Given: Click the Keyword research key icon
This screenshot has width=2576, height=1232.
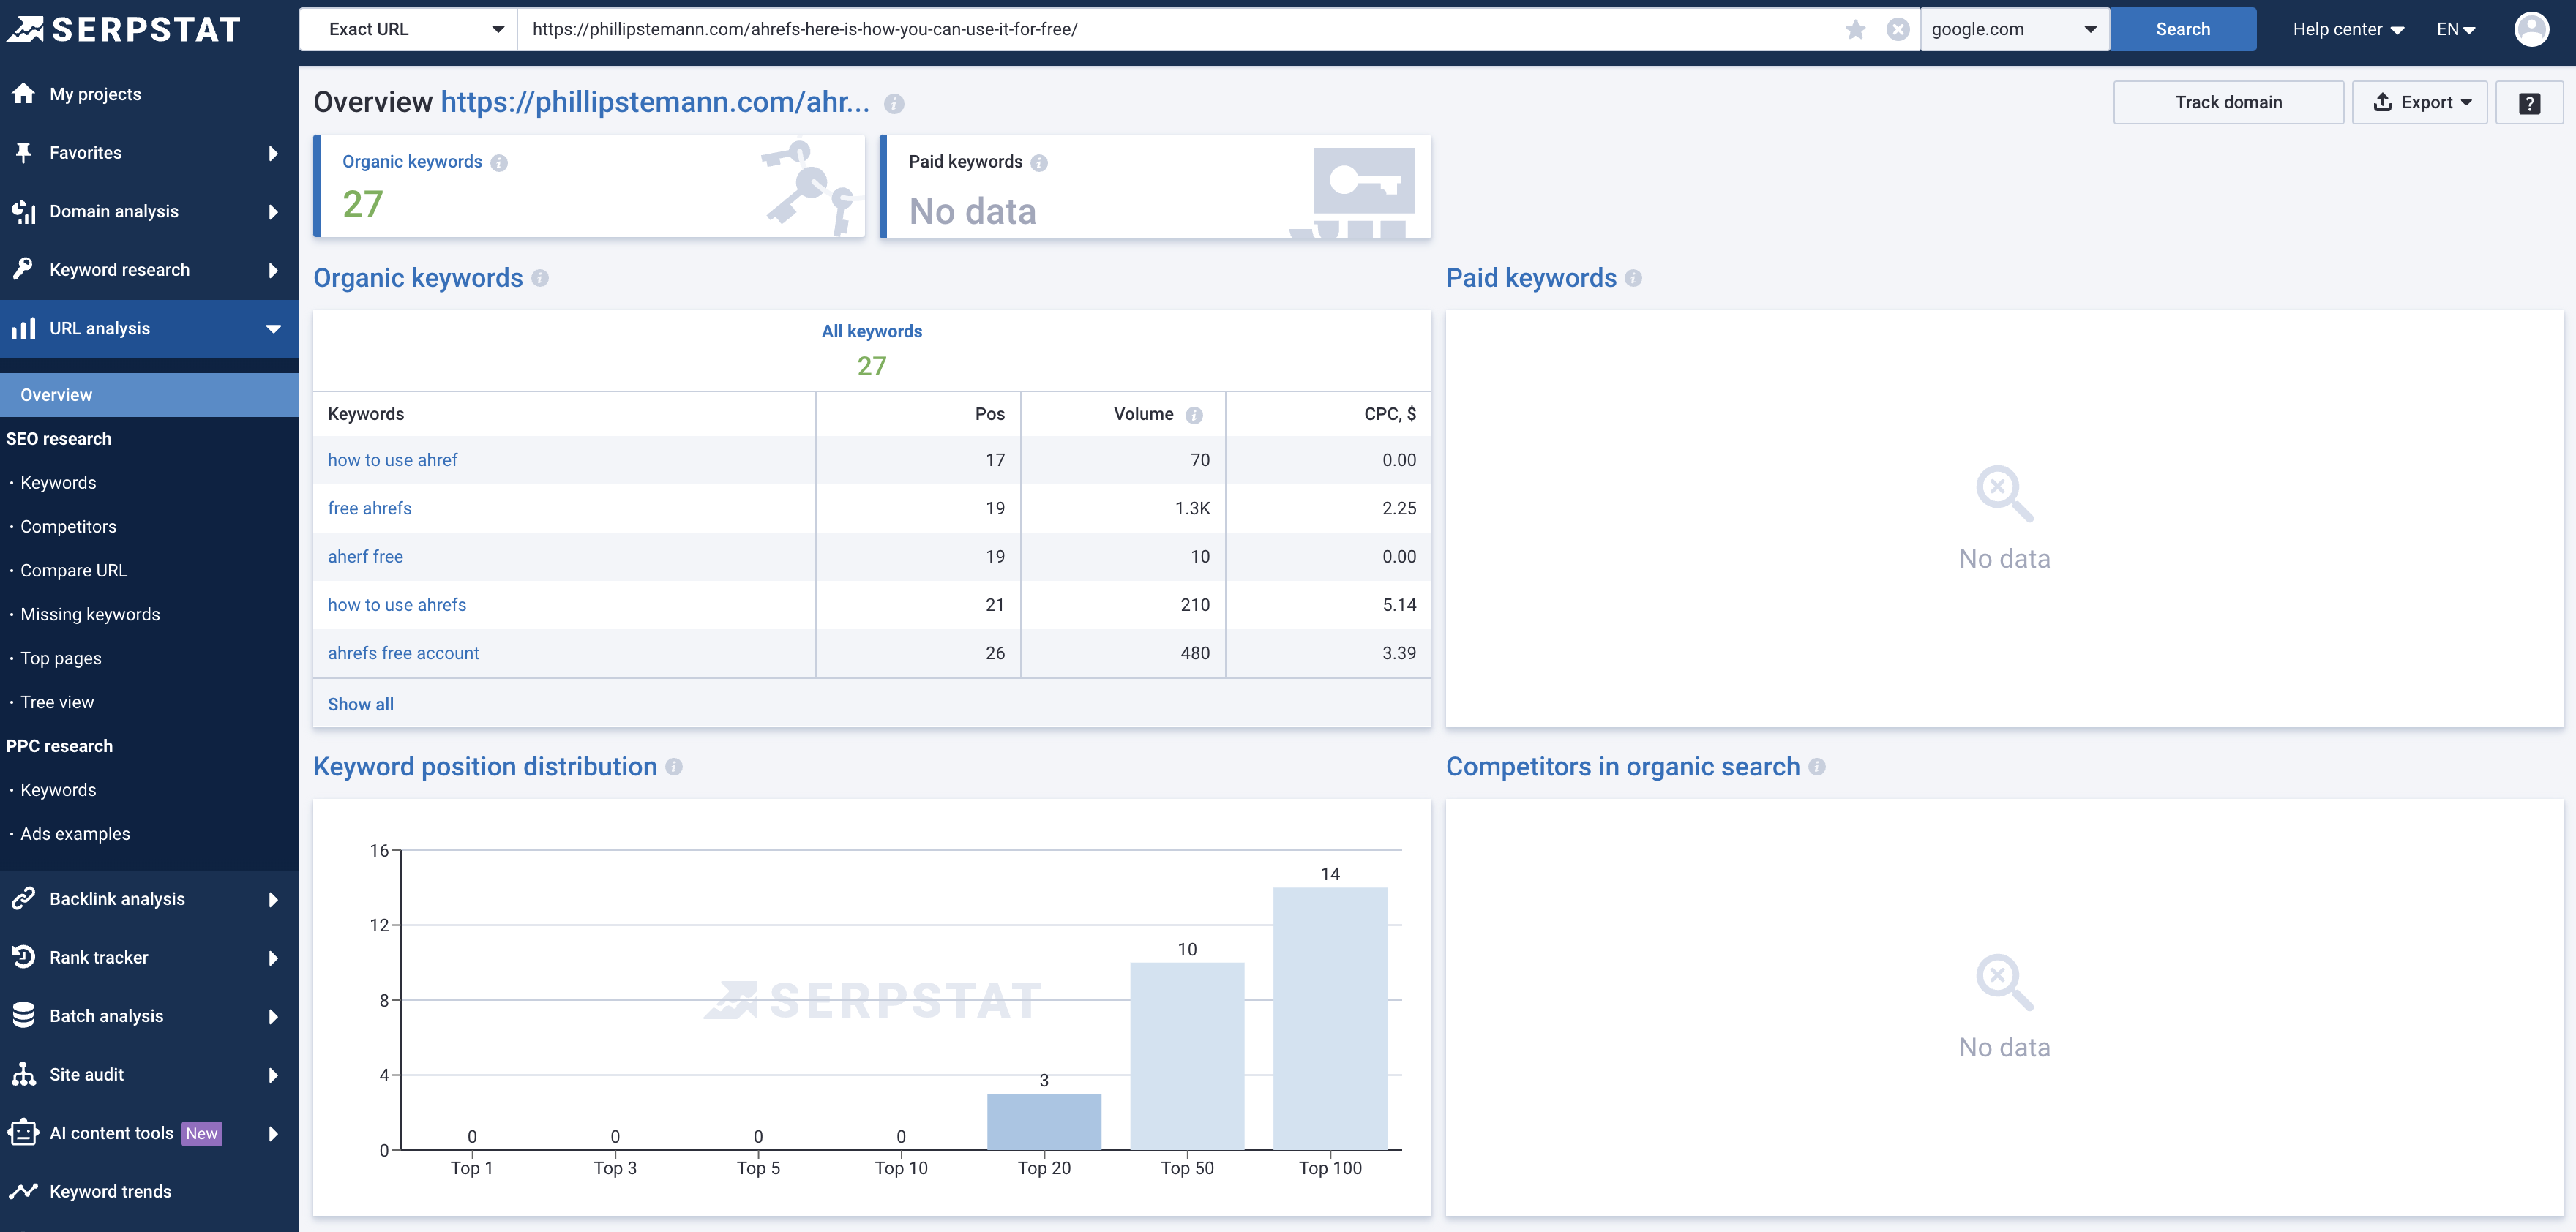Looking at the screenshot, I should [x=23, y=269].
